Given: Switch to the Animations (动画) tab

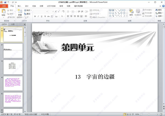Looking at the screenshot, I should 41,6.
